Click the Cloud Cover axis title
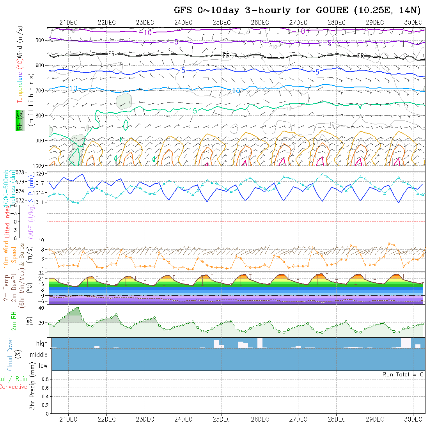Image resolution: width=429 pixels, height=429 pixels. [10, 354]
